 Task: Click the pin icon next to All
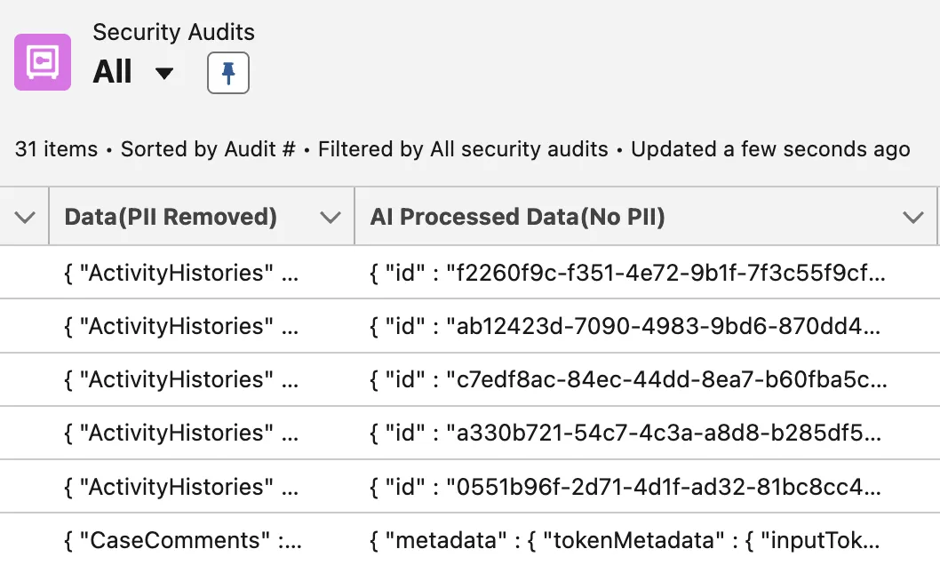point(227,73)
